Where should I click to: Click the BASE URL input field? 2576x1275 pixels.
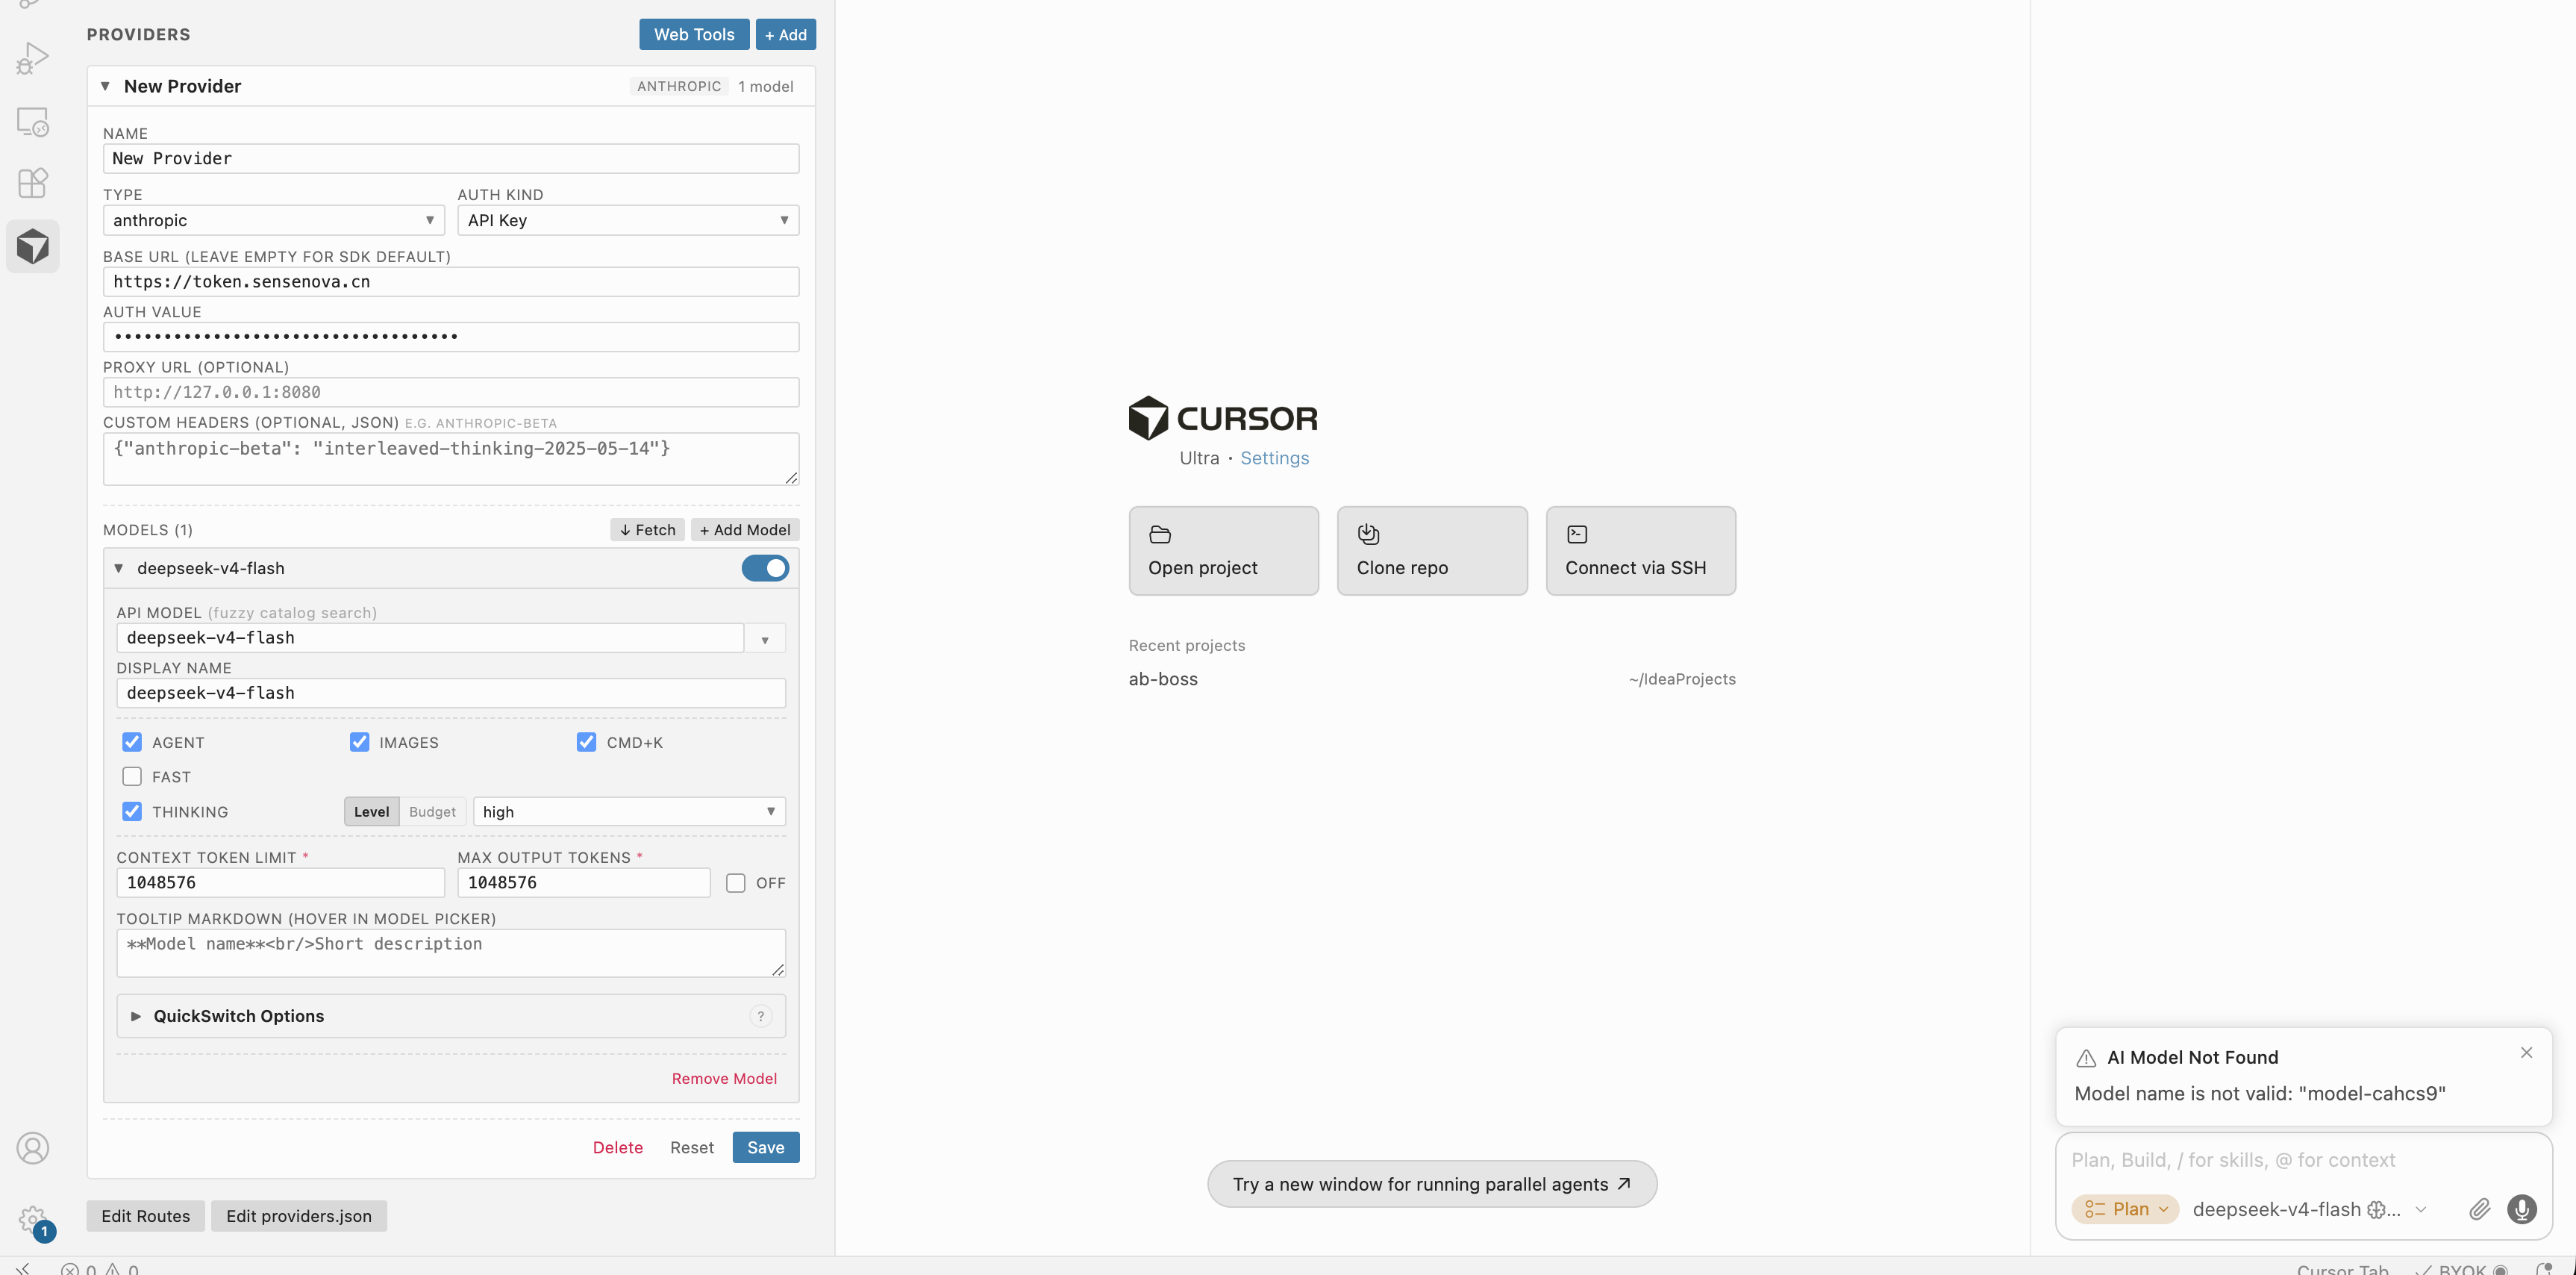click(x=451, y=282)
